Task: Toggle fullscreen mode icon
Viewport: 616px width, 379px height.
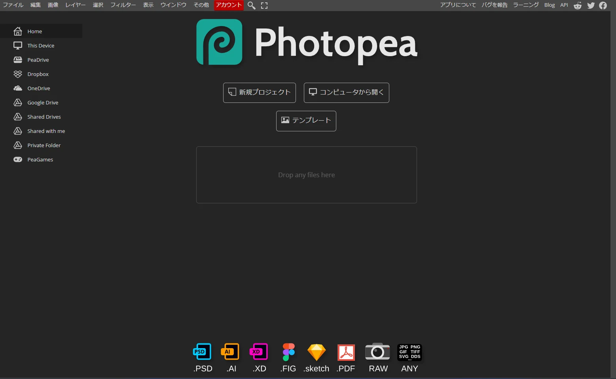Action: 264,6
